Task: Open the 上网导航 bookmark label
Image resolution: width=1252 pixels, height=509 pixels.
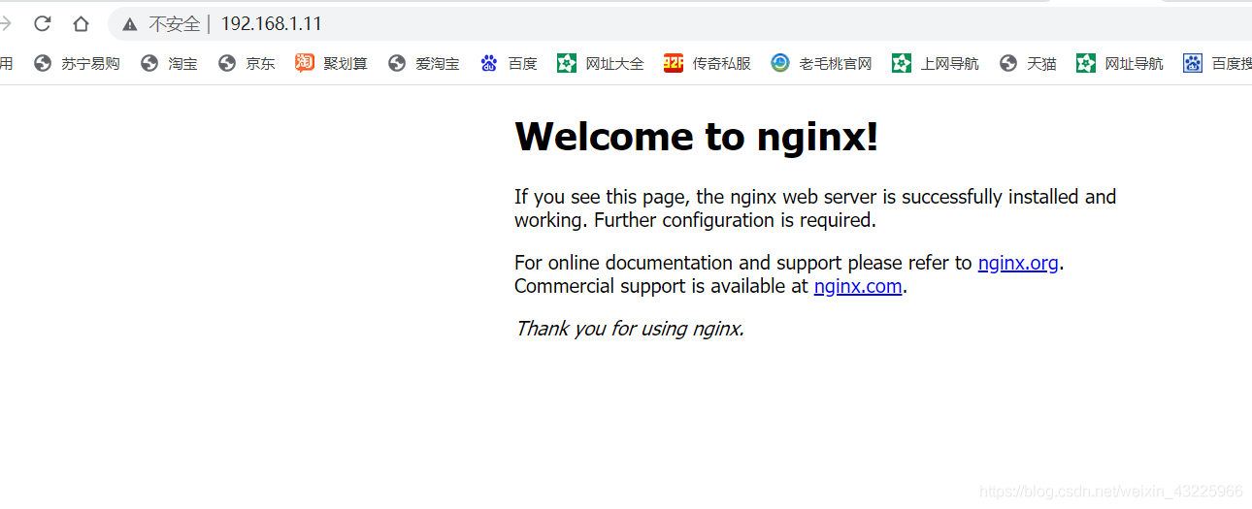Action: [x=949, y=63]
